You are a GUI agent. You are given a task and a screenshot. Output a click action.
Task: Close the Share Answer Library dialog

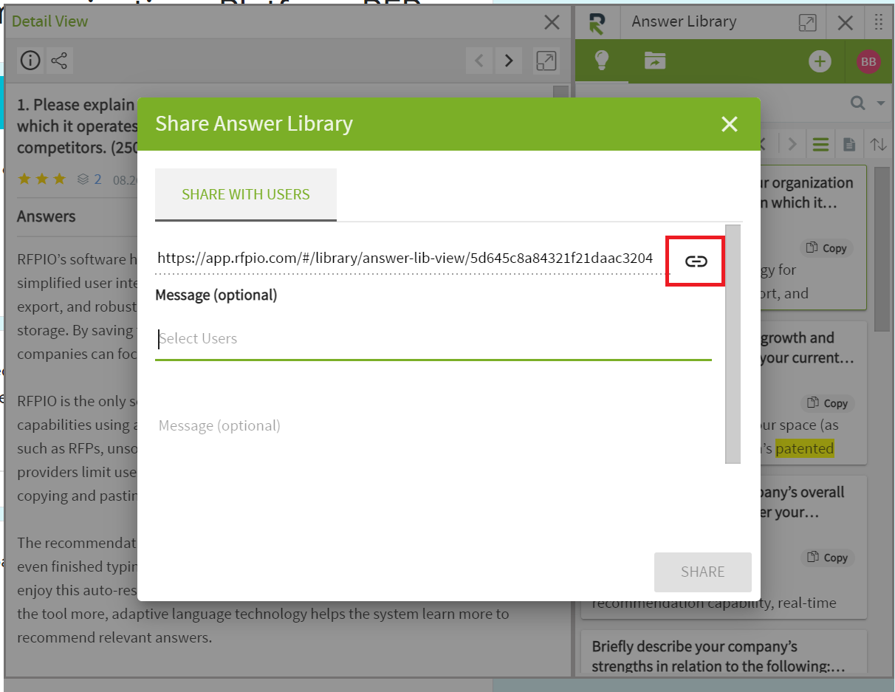coord(730,123)
